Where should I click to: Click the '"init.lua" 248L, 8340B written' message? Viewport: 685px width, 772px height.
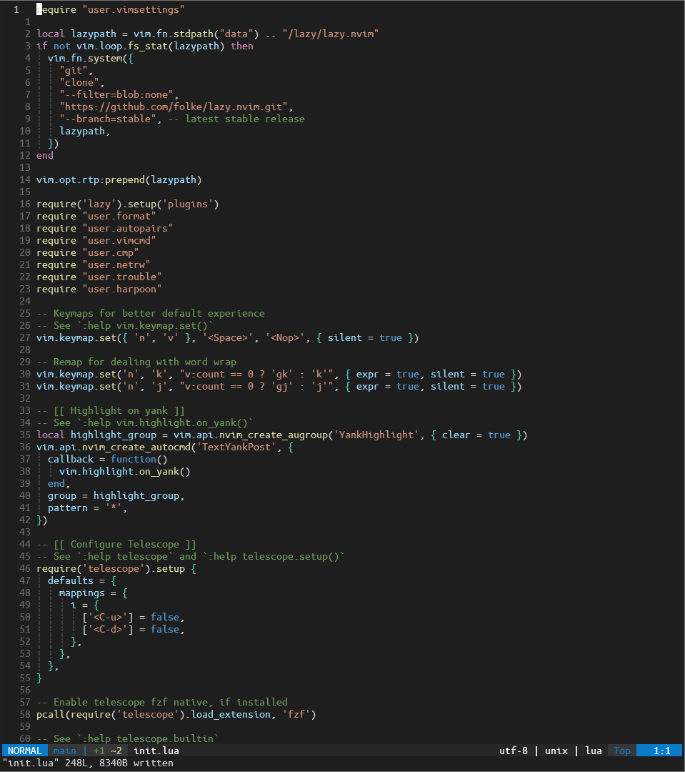(x=88, y=763)
